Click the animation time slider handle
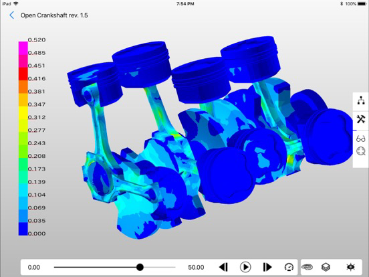This screenshot has width=369, height=277. 140,267
